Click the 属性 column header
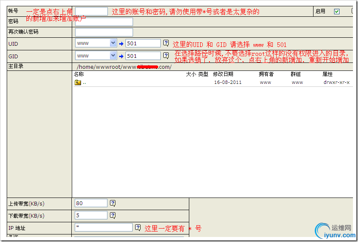The height and width of the screenshot is (242, 358). [327, 74]
